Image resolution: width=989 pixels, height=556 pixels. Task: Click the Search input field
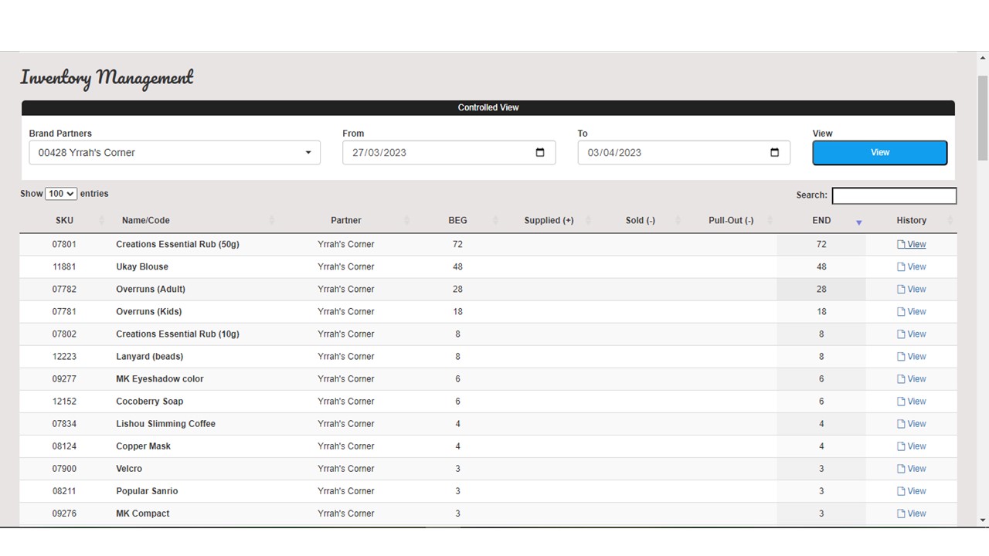894,195
